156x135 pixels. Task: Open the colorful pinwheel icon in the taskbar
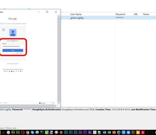[x=56, y=132]
